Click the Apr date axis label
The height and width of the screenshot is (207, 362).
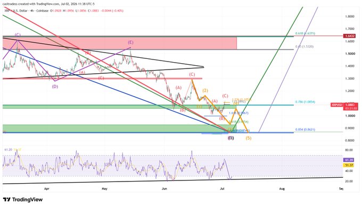(47, 189)
